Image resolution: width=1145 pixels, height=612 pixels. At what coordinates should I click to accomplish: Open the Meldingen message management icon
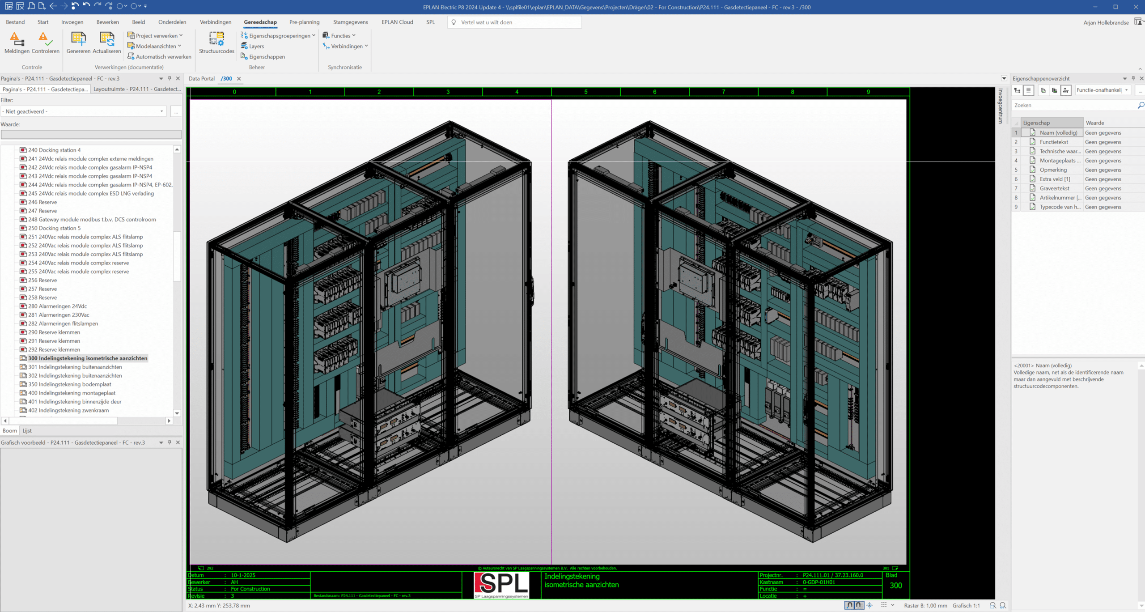pyautogui.click(x=17, y=43)
